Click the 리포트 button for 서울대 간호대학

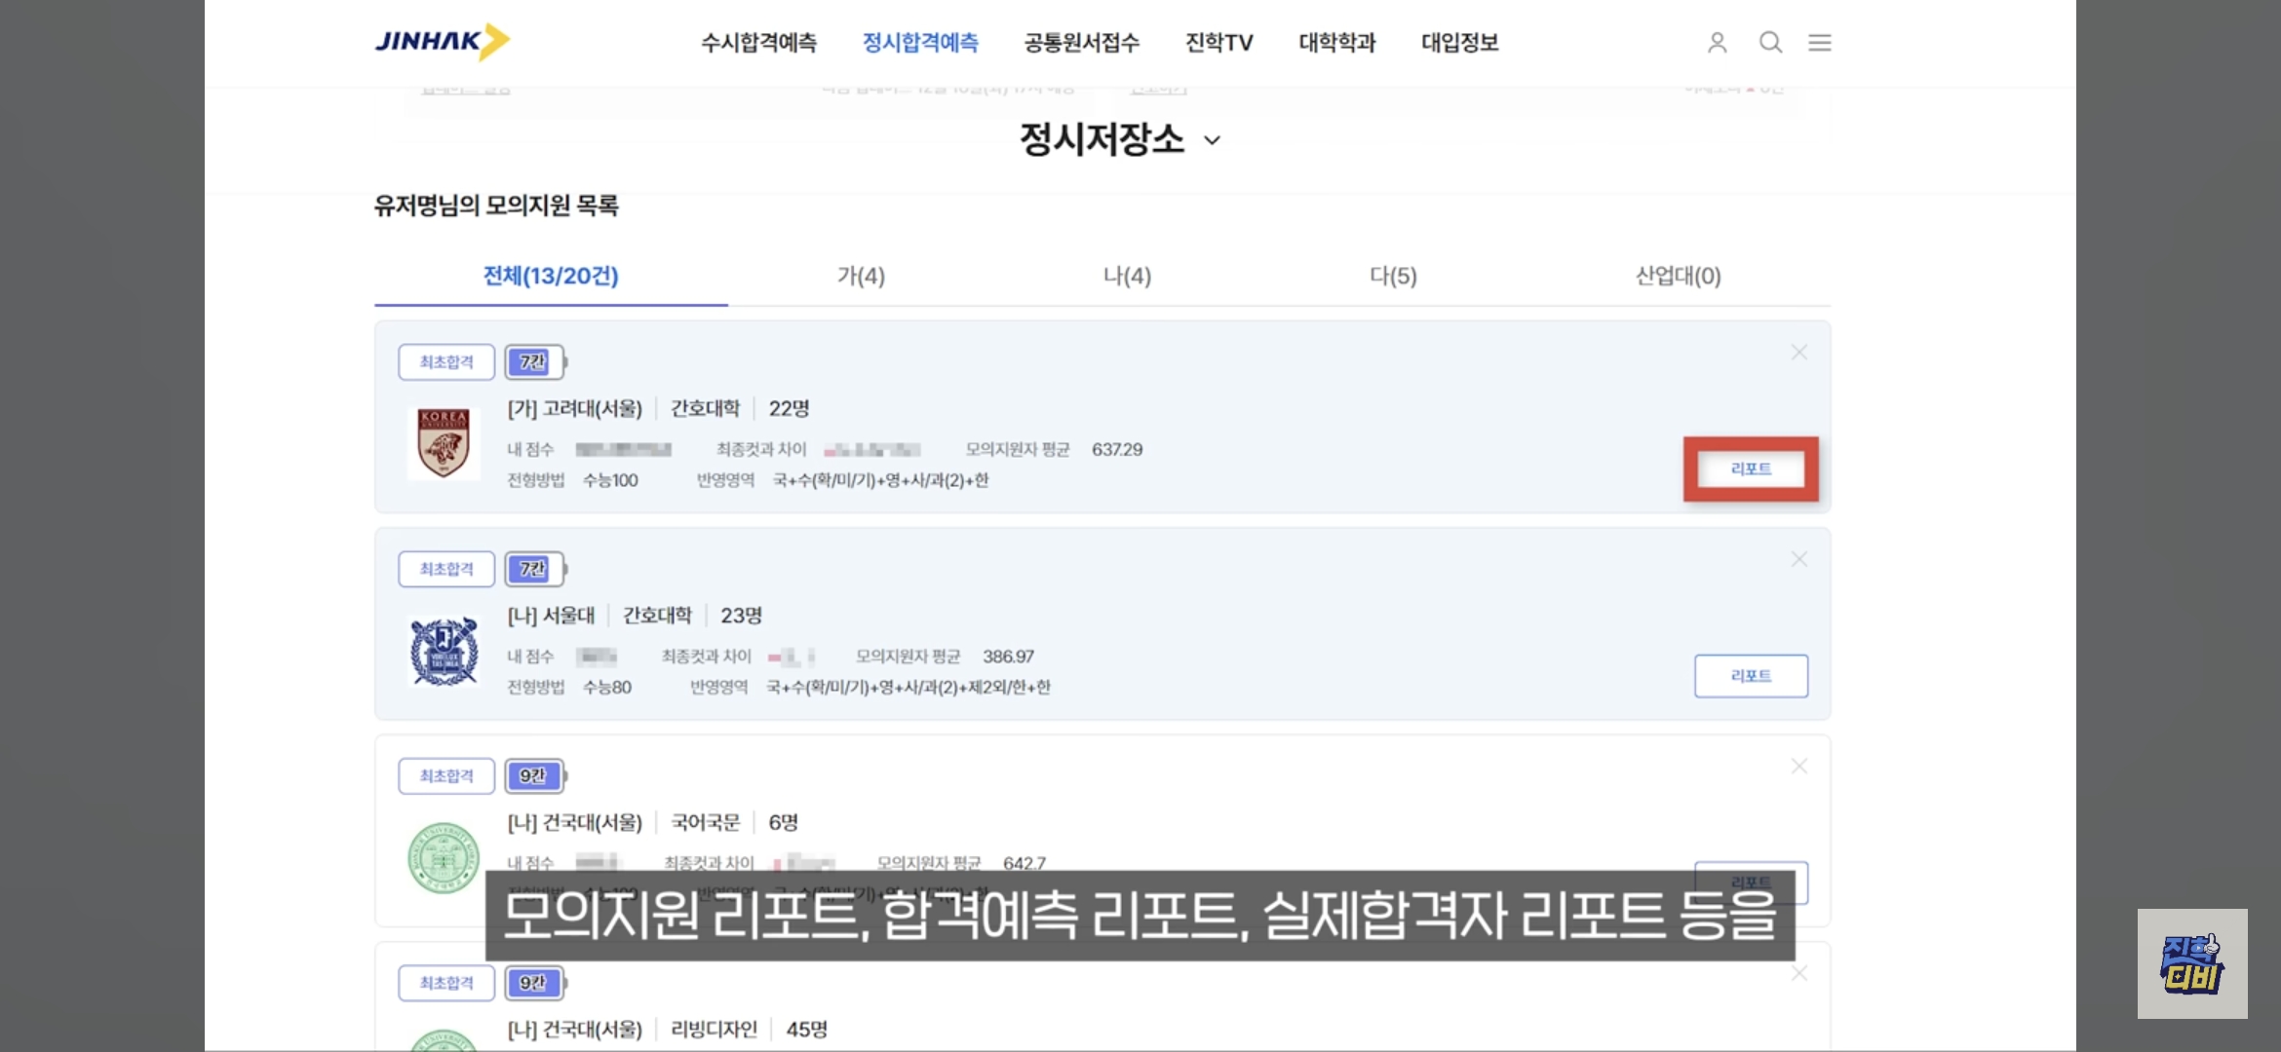tap(1751, 676)
